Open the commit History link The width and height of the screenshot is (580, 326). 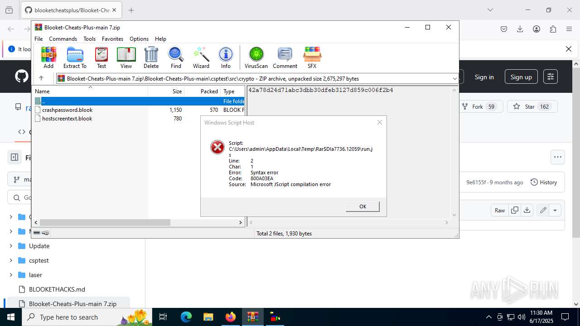point(543,182)
